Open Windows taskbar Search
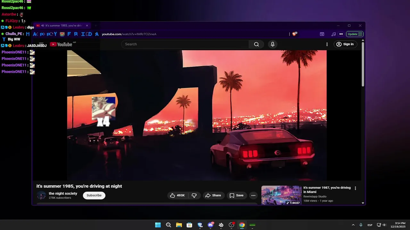The image size is (410, 230). tap(168, 225)
